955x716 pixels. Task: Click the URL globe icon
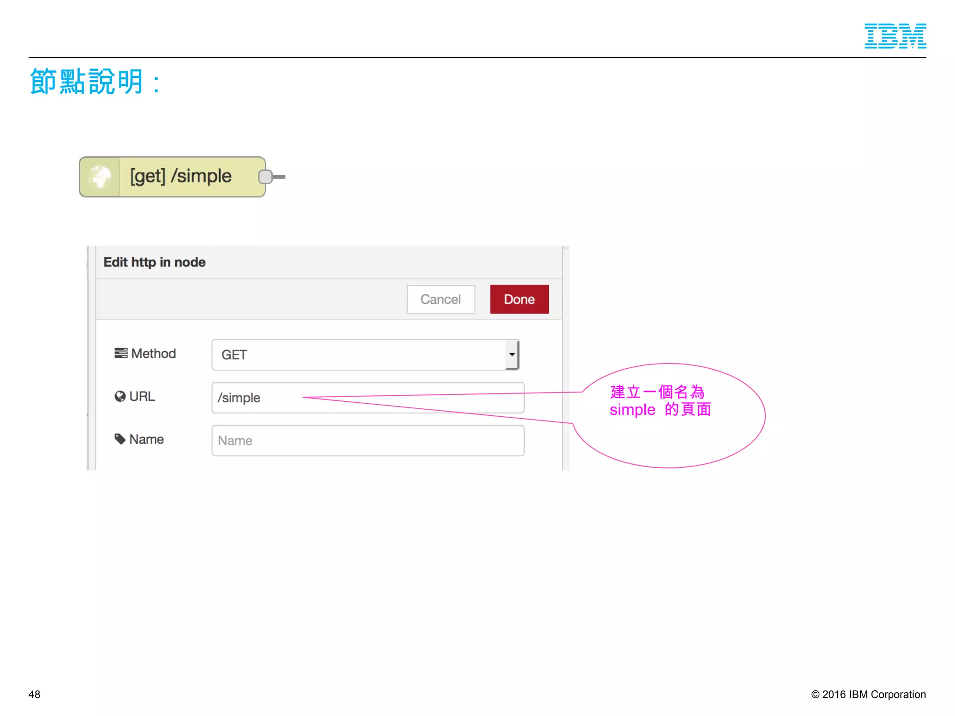point(120,396)
